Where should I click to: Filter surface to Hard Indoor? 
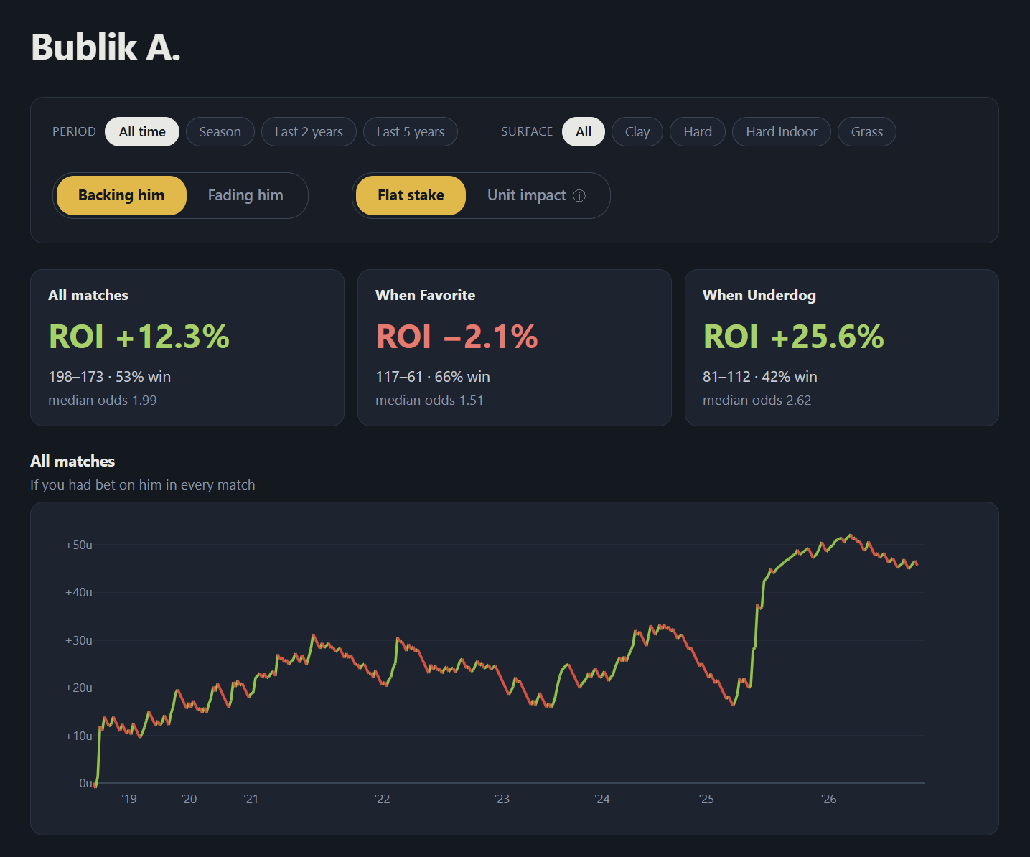[782, 131]
